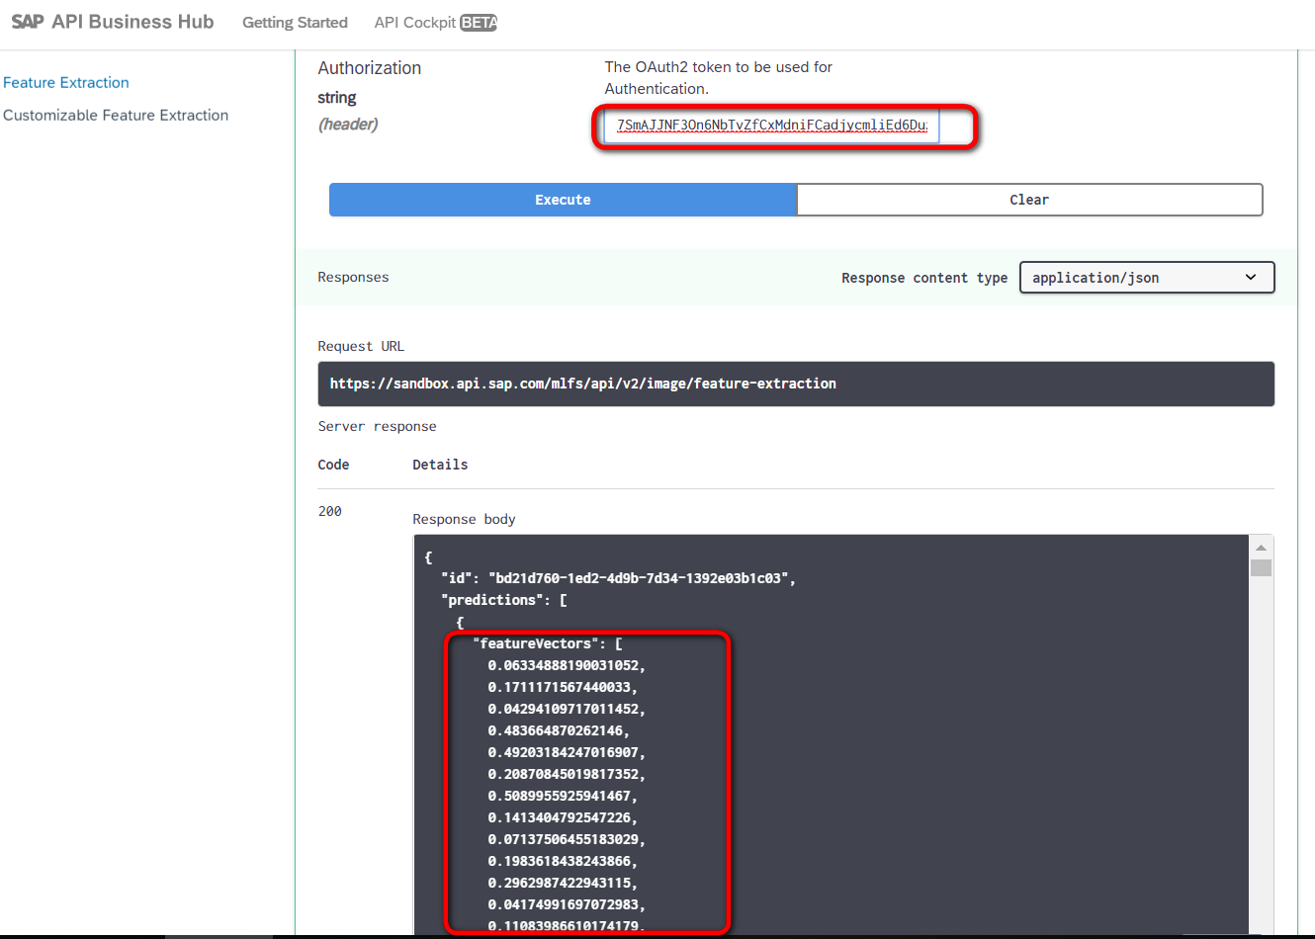
Task: Click value 0.5089955925941467
Action: click(x=563, y=796)
